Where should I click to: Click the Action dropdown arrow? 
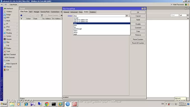click(127, 16)
